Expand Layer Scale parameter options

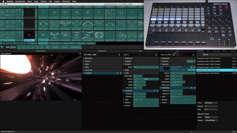[124, 100]
